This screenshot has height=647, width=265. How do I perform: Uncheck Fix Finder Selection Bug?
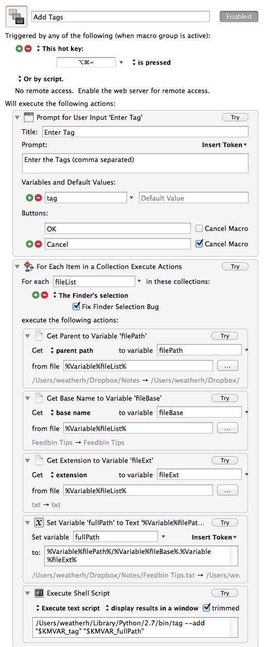77,307
